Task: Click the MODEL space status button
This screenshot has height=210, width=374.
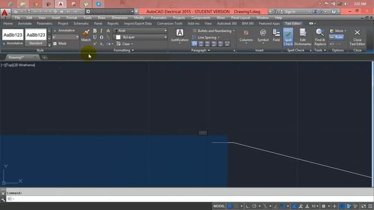Action: click(x=219, y=206)
